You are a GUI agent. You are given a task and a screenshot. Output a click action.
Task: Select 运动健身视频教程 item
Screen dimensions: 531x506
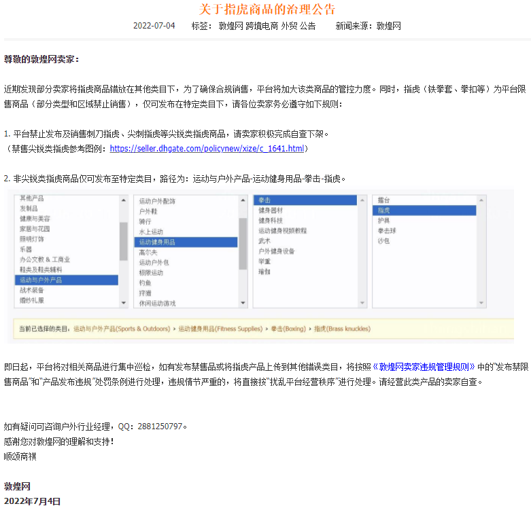point(282,231)
